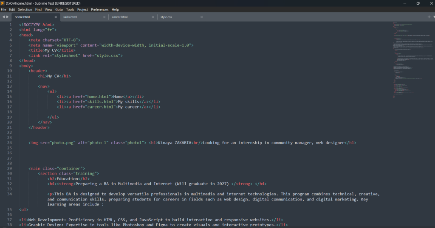This screenshot has height=228, width=435.
Task: Click the Sublime Text logo in title bar
Action: 3,3
